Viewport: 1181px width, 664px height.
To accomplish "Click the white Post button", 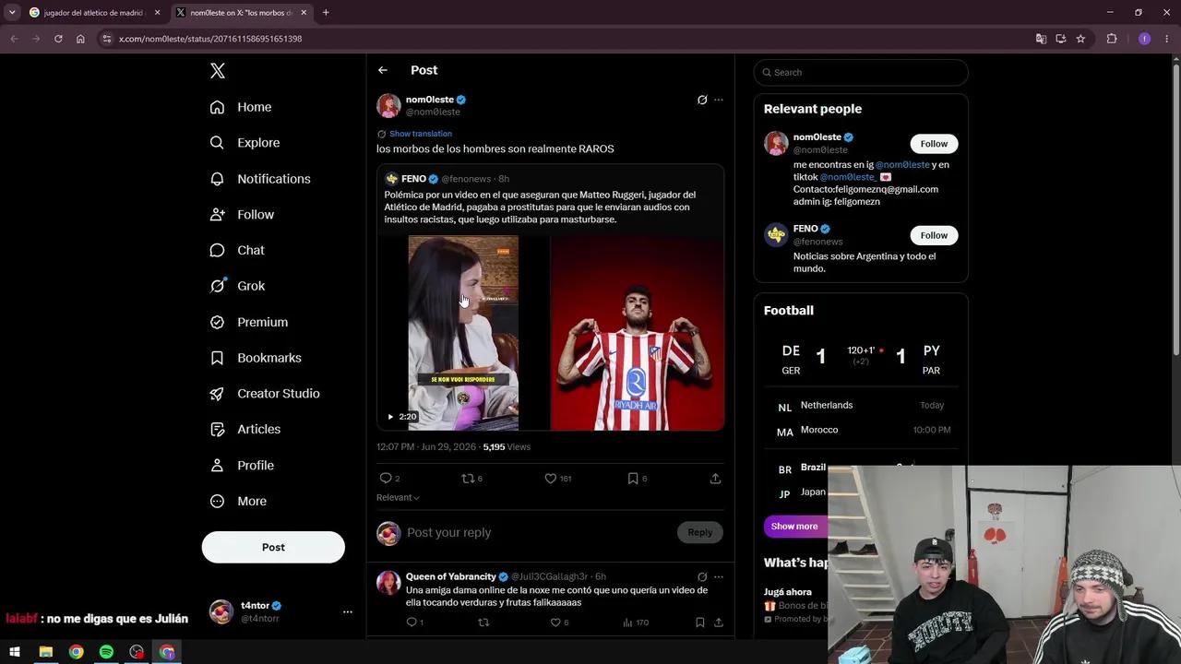I will tap(273, 547).
